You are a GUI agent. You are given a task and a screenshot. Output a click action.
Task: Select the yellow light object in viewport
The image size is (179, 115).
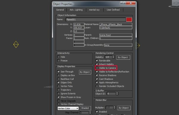16,44
